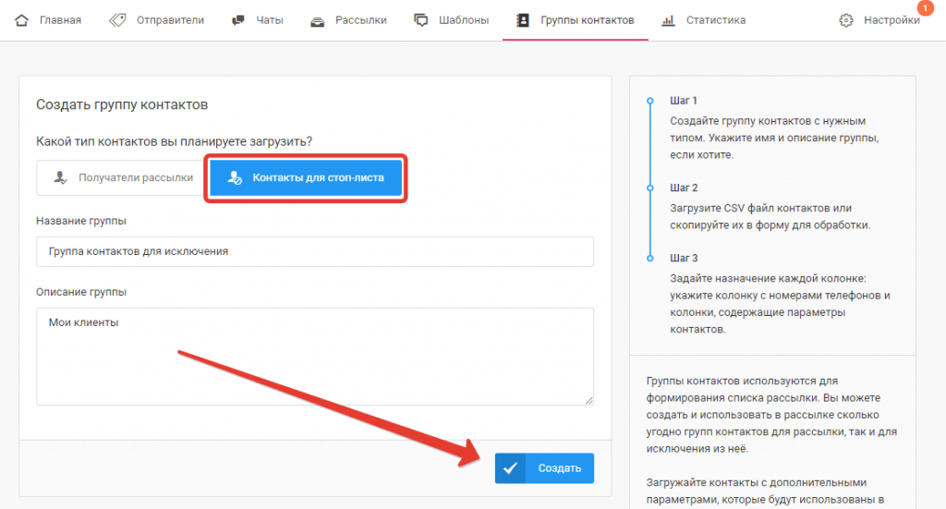Choose the Контакты для стоп-листа contact type
This screenshot has height=509, width=946.
pyautogui.click(x=306, y=177)
